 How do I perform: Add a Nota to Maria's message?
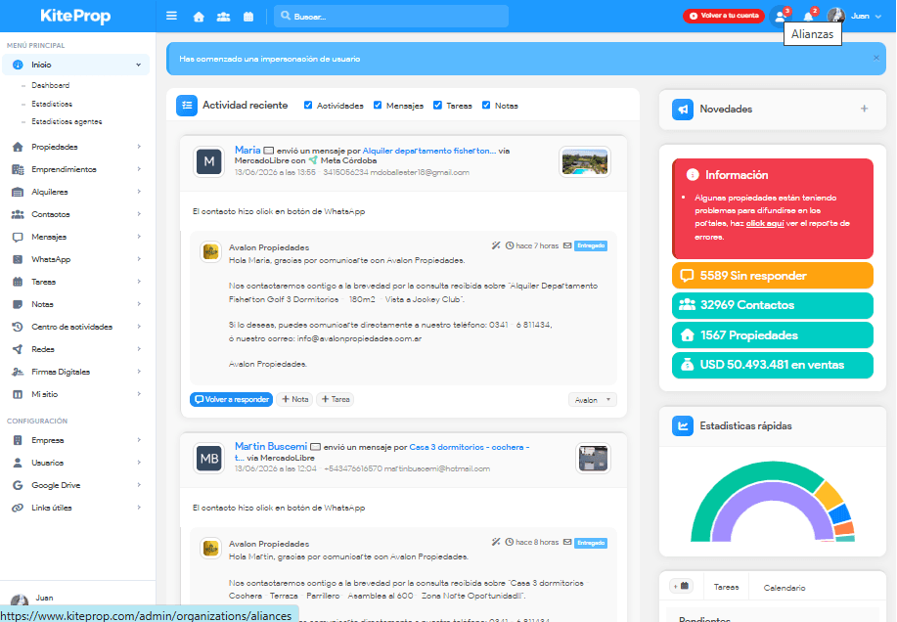coord(295,400)
